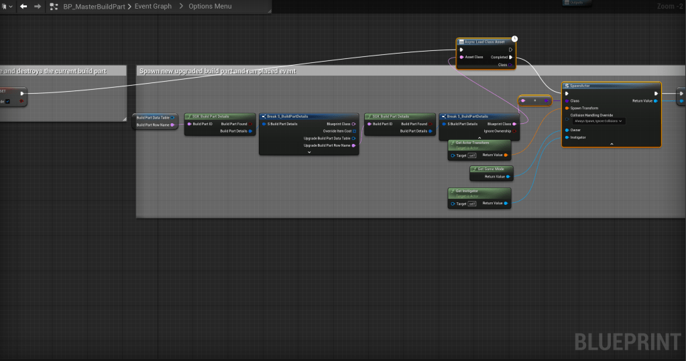
Task: Select Options Menu in the breadcrumb
Action: [210, 6]
